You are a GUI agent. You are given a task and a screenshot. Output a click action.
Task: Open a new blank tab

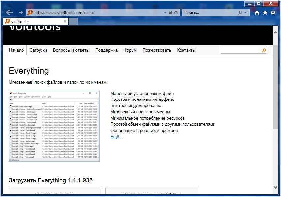click(73, 21)
